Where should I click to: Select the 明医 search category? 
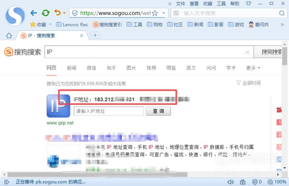pyautogui.click(x=171, y=68)
